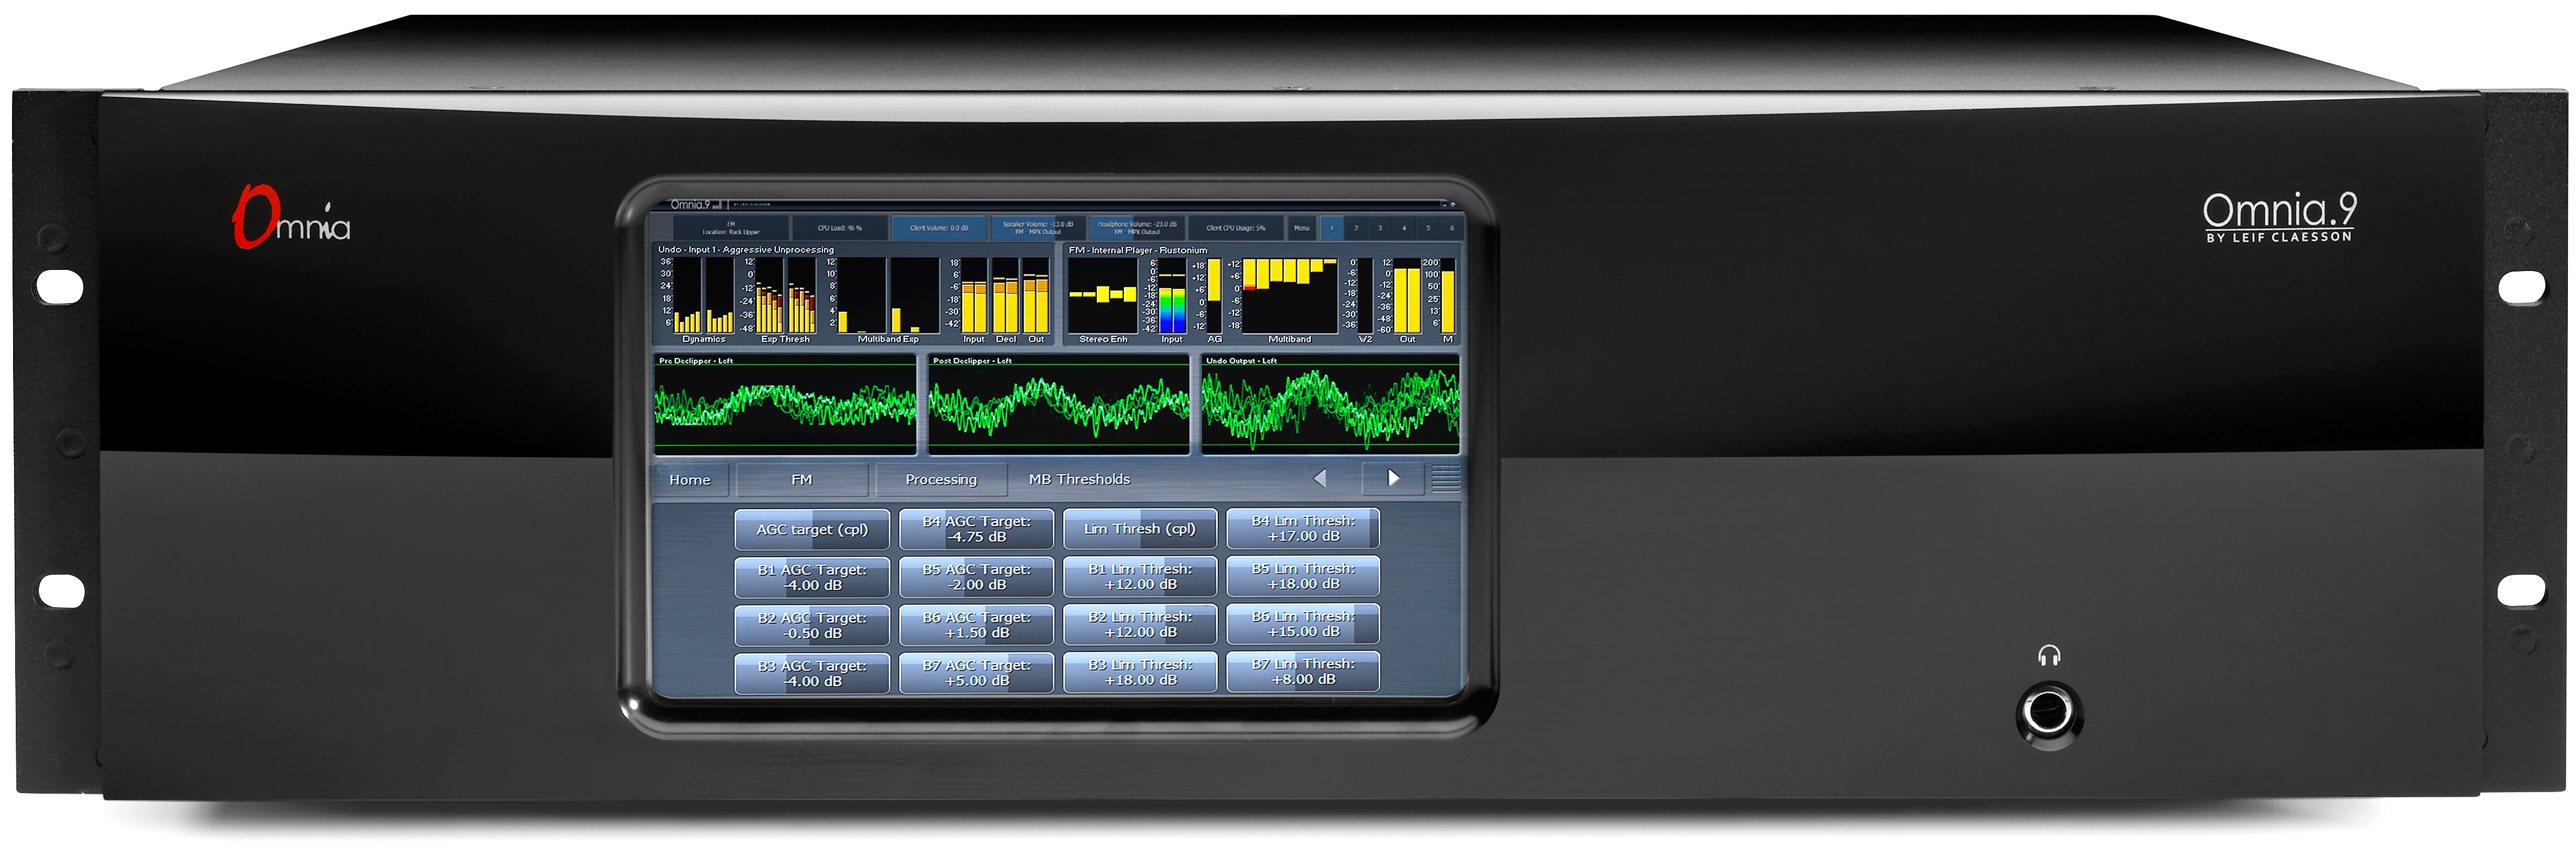Go to the Home tab

click(689, 480)
